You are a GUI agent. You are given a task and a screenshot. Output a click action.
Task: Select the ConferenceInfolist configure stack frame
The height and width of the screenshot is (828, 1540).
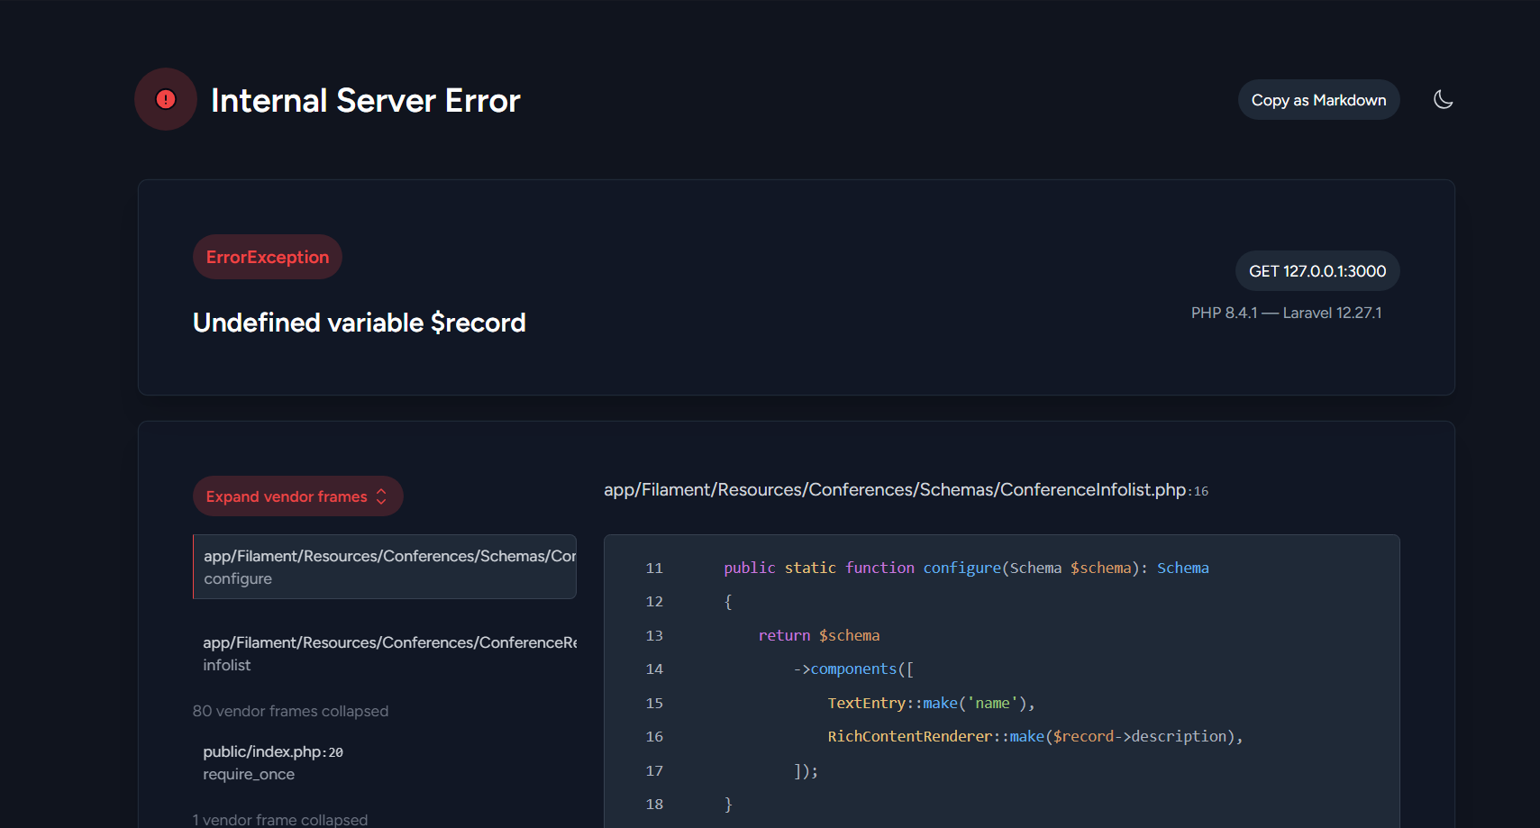[385, 567]
